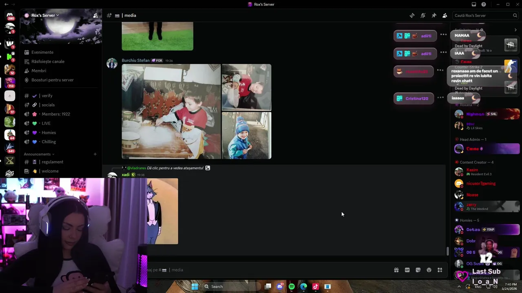The image size is (522, 293).
Task: Click the search magnifier icon
Action: (x=515, y=15)
